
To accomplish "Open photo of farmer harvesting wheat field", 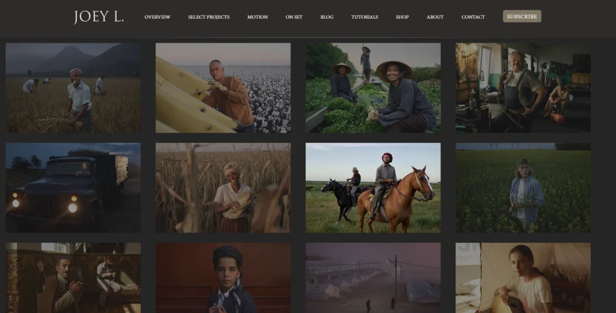I will (x=73, y=88).
